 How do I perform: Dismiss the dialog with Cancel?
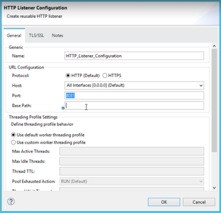point(199,202)
